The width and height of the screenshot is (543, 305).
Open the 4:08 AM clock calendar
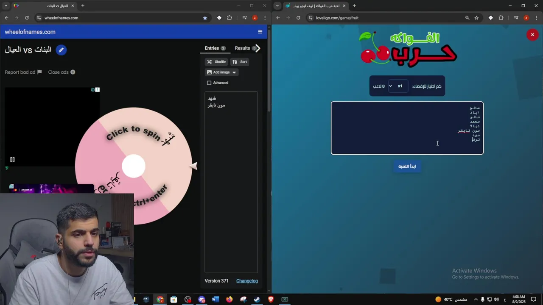pos(518,299)
